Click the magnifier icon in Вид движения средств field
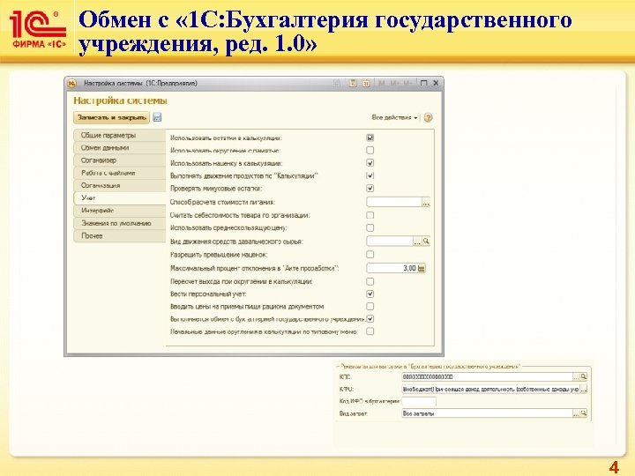This screenshot has height=476, width=635. pos(426,242)
